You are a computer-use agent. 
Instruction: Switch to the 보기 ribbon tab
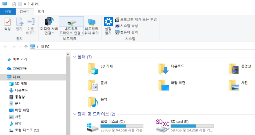[41, 11]
